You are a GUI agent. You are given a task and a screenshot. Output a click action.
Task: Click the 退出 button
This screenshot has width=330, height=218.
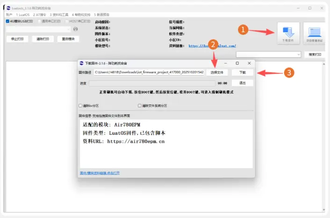point(243,83)
